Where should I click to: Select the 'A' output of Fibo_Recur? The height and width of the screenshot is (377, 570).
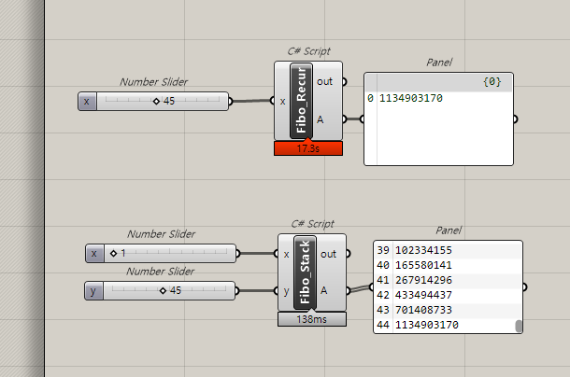320,119
